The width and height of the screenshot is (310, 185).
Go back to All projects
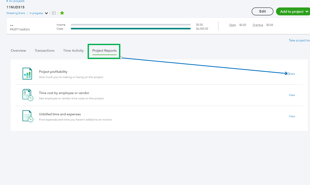15,1
